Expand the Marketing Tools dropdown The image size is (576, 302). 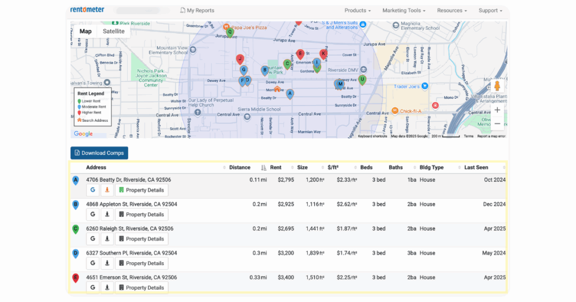pyautogui.click(x=403, y=11)
